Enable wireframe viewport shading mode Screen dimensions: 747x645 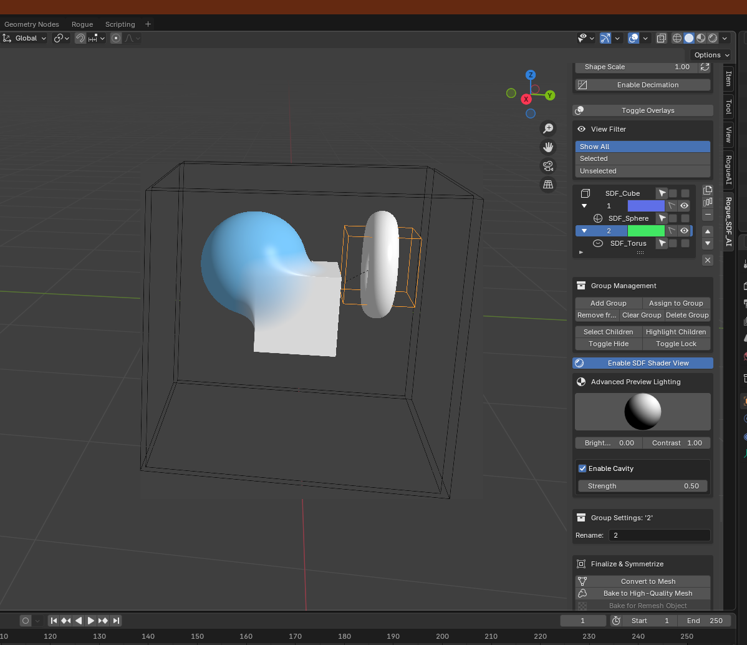click(x=677, y=38)
